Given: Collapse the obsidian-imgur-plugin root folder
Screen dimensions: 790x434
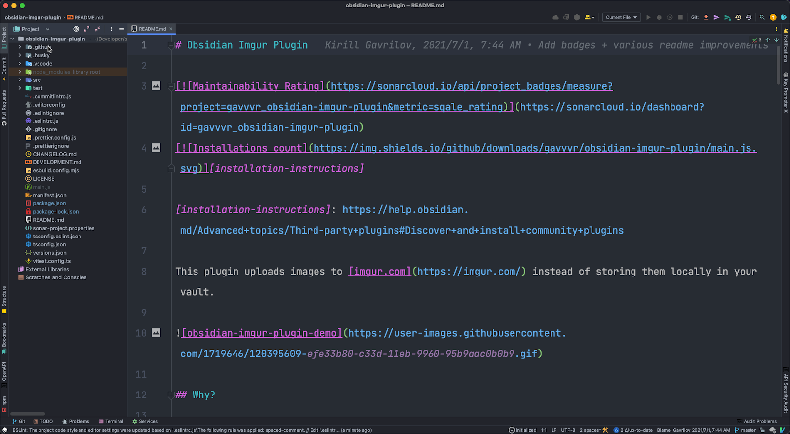Looking at the screenshot, I should 12,39.
